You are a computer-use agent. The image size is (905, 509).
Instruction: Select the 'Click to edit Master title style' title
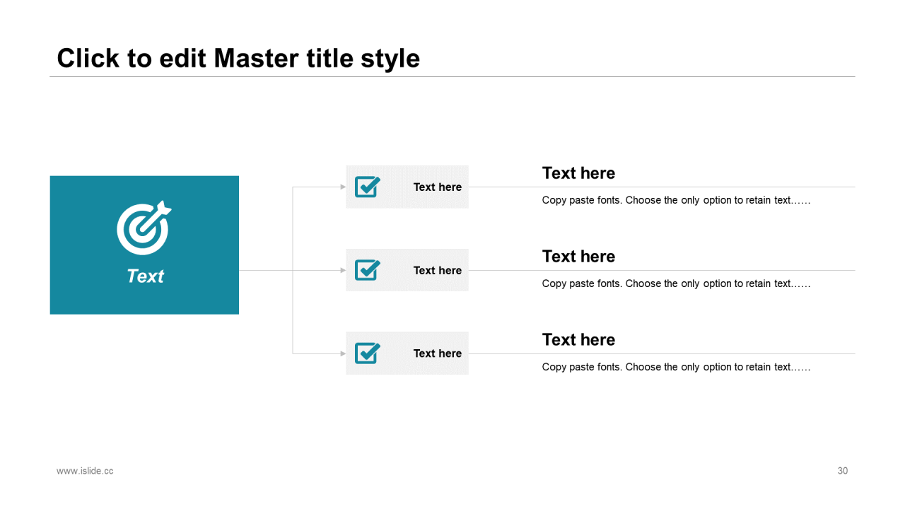tap(238, 58)
